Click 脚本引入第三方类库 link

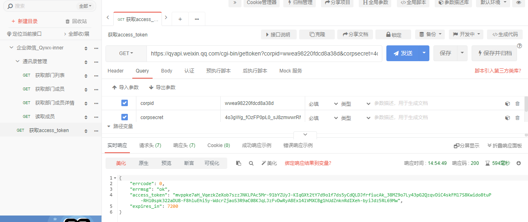point(498,71)
